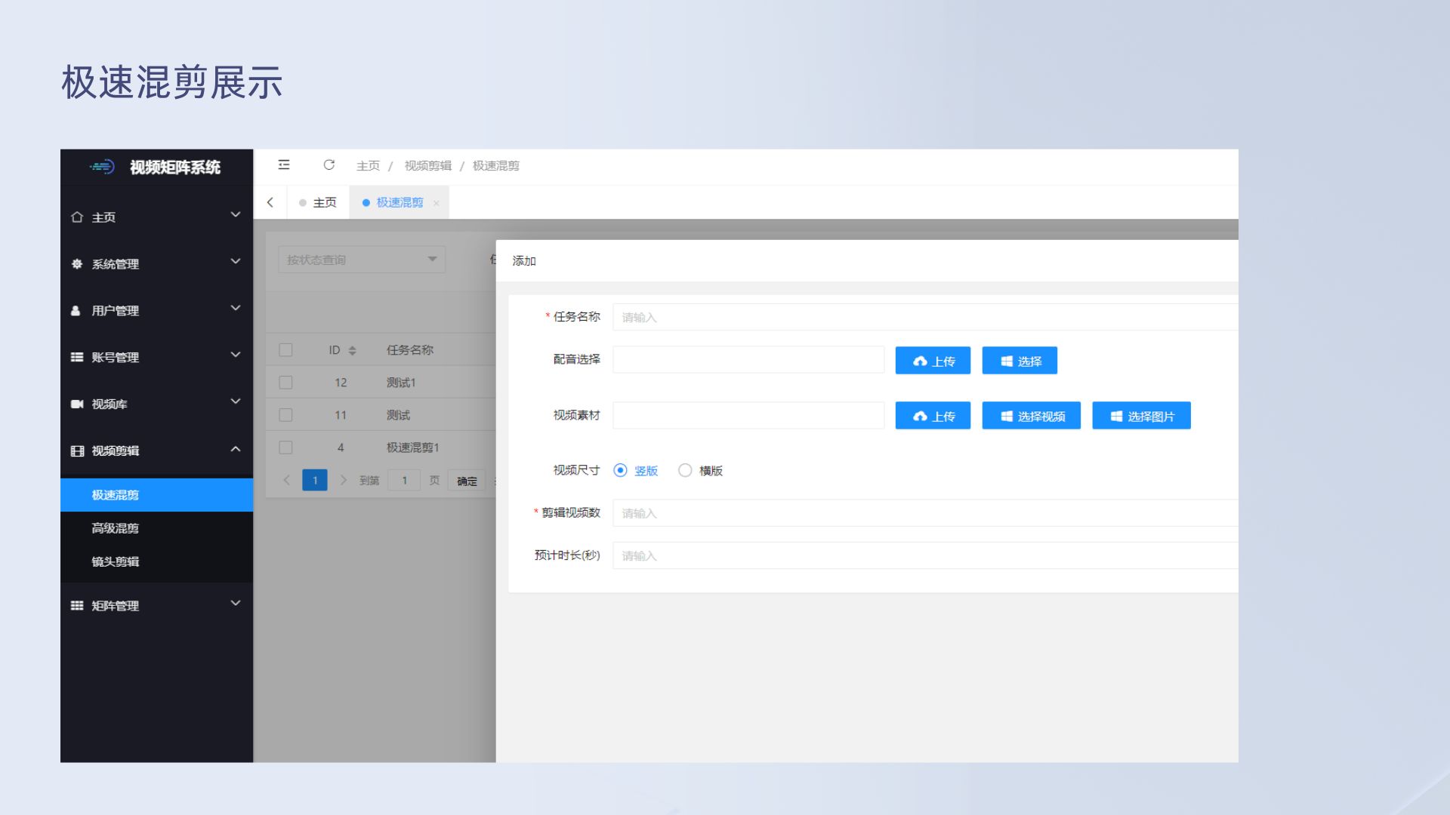Image resolution: width=1450 pixels, height=815 pixels.
Task: Switch to the 主页 page tab
Action: click(318, 202)
